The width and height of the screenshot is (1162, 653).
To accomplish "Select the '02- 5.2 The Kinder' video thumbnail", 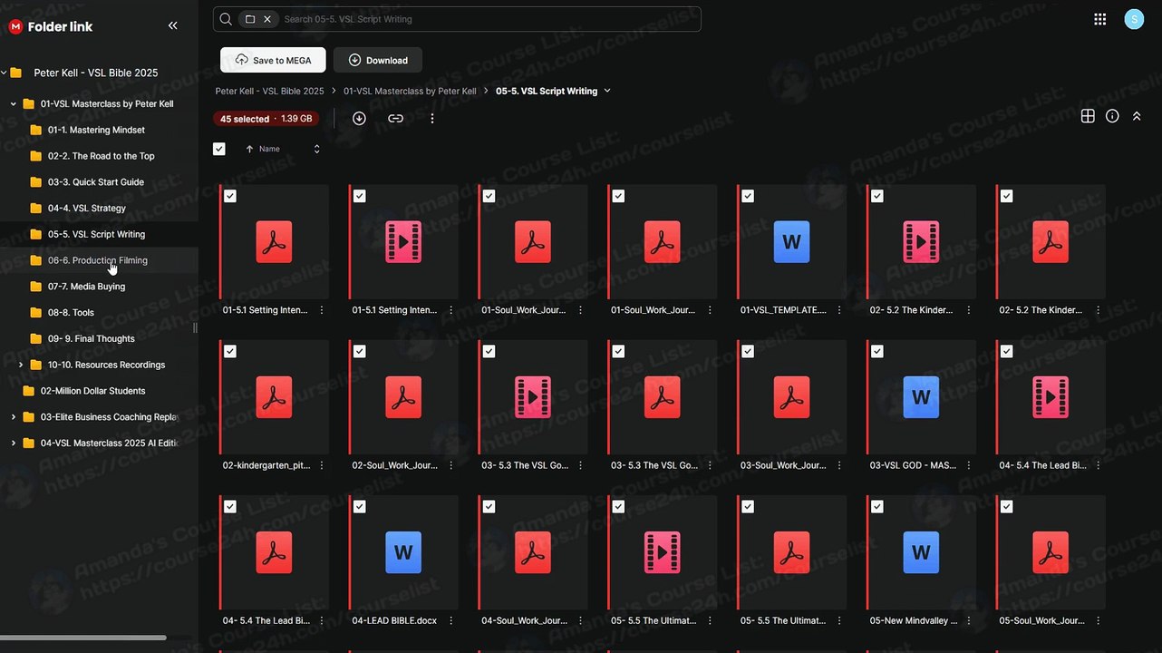I will click(x=921, y=242).
